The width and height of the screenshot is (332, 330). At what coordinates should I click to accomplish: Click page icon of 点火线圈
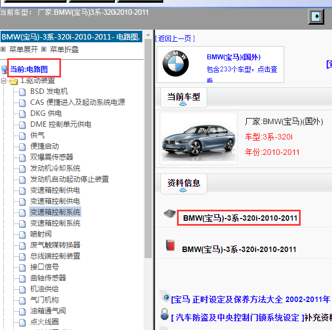22,322
